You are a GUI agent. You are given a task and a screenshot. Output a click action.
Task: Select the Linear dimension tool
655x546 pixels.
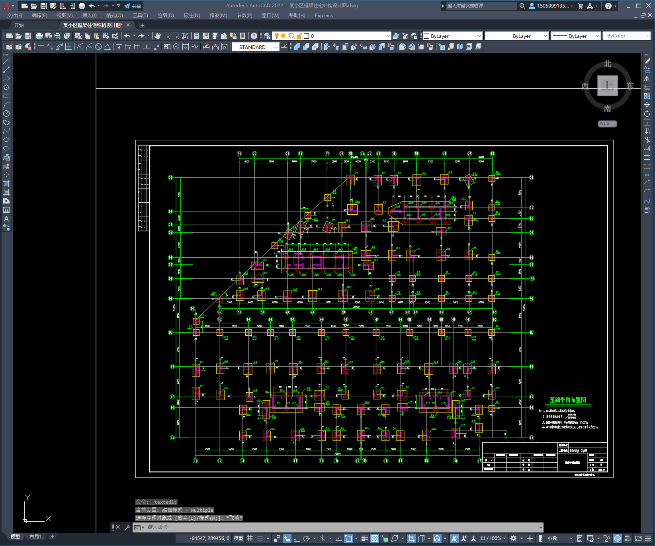pyautogui.click(x=41, y=47)
